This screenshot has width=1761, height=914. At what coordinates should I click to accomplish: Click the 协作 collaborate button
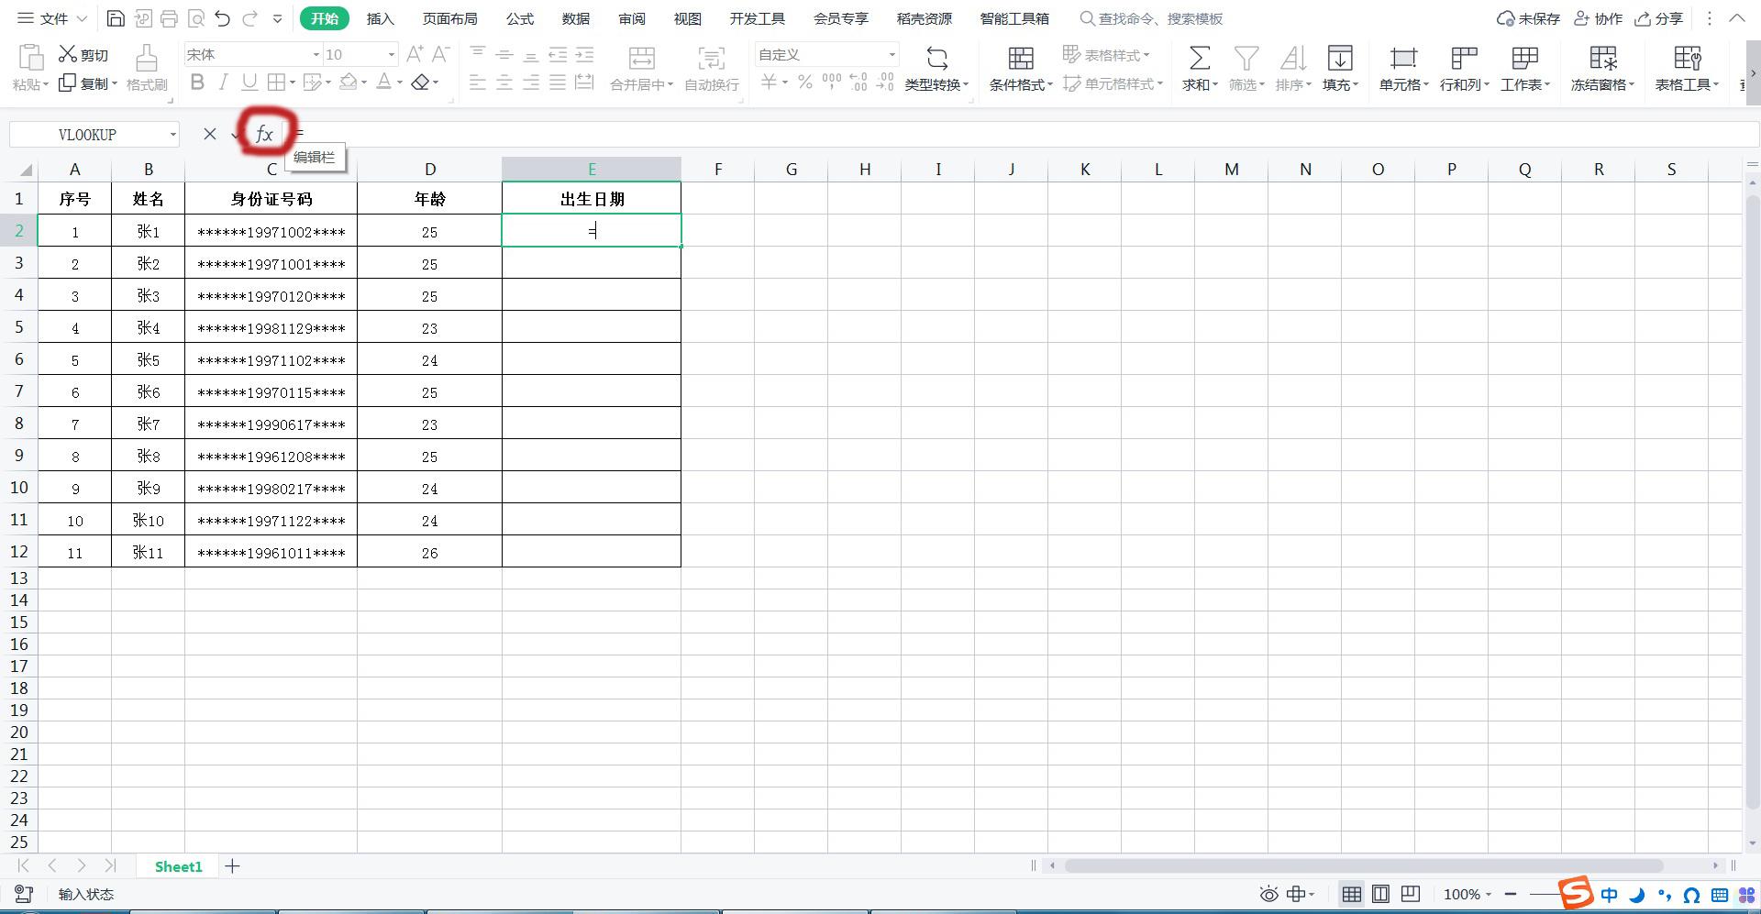point(1598,18)
